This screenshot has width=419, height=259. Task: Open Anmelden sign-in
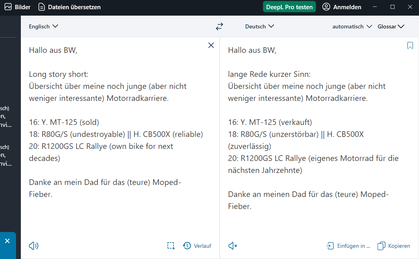coord(342,7)
